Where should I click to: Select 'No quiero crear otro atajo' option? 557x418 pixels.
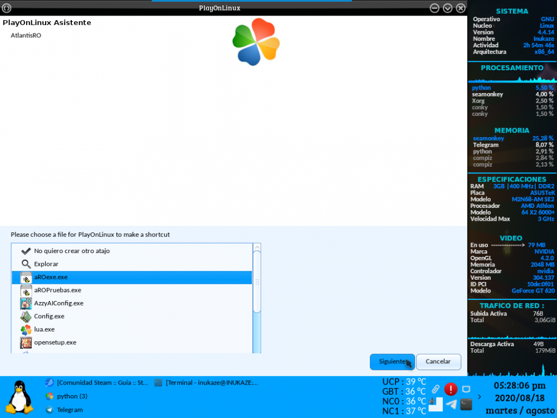(71, 251)
